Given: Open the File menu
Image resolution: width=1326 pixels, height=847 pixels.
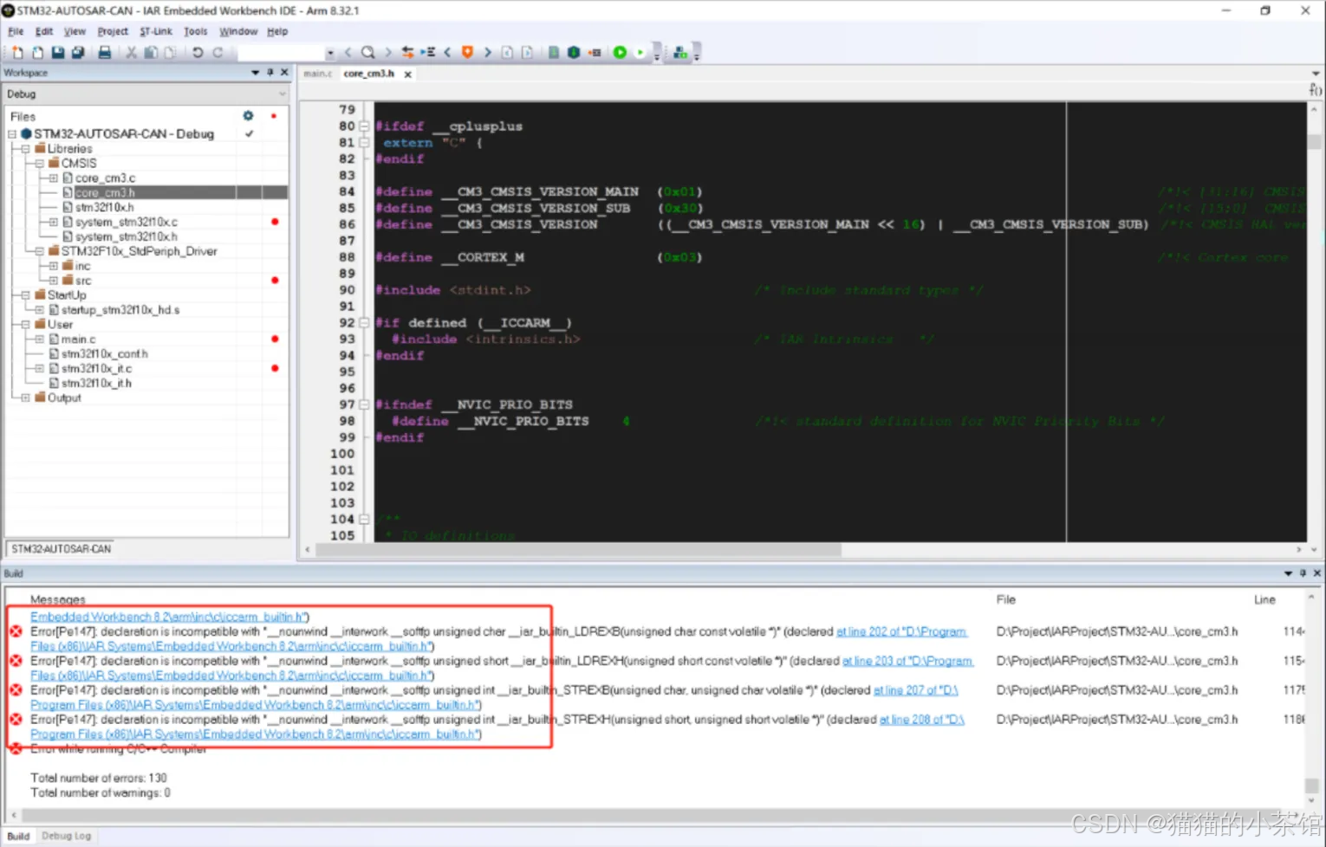Looking at the screenshot, I should coord(16,31).
